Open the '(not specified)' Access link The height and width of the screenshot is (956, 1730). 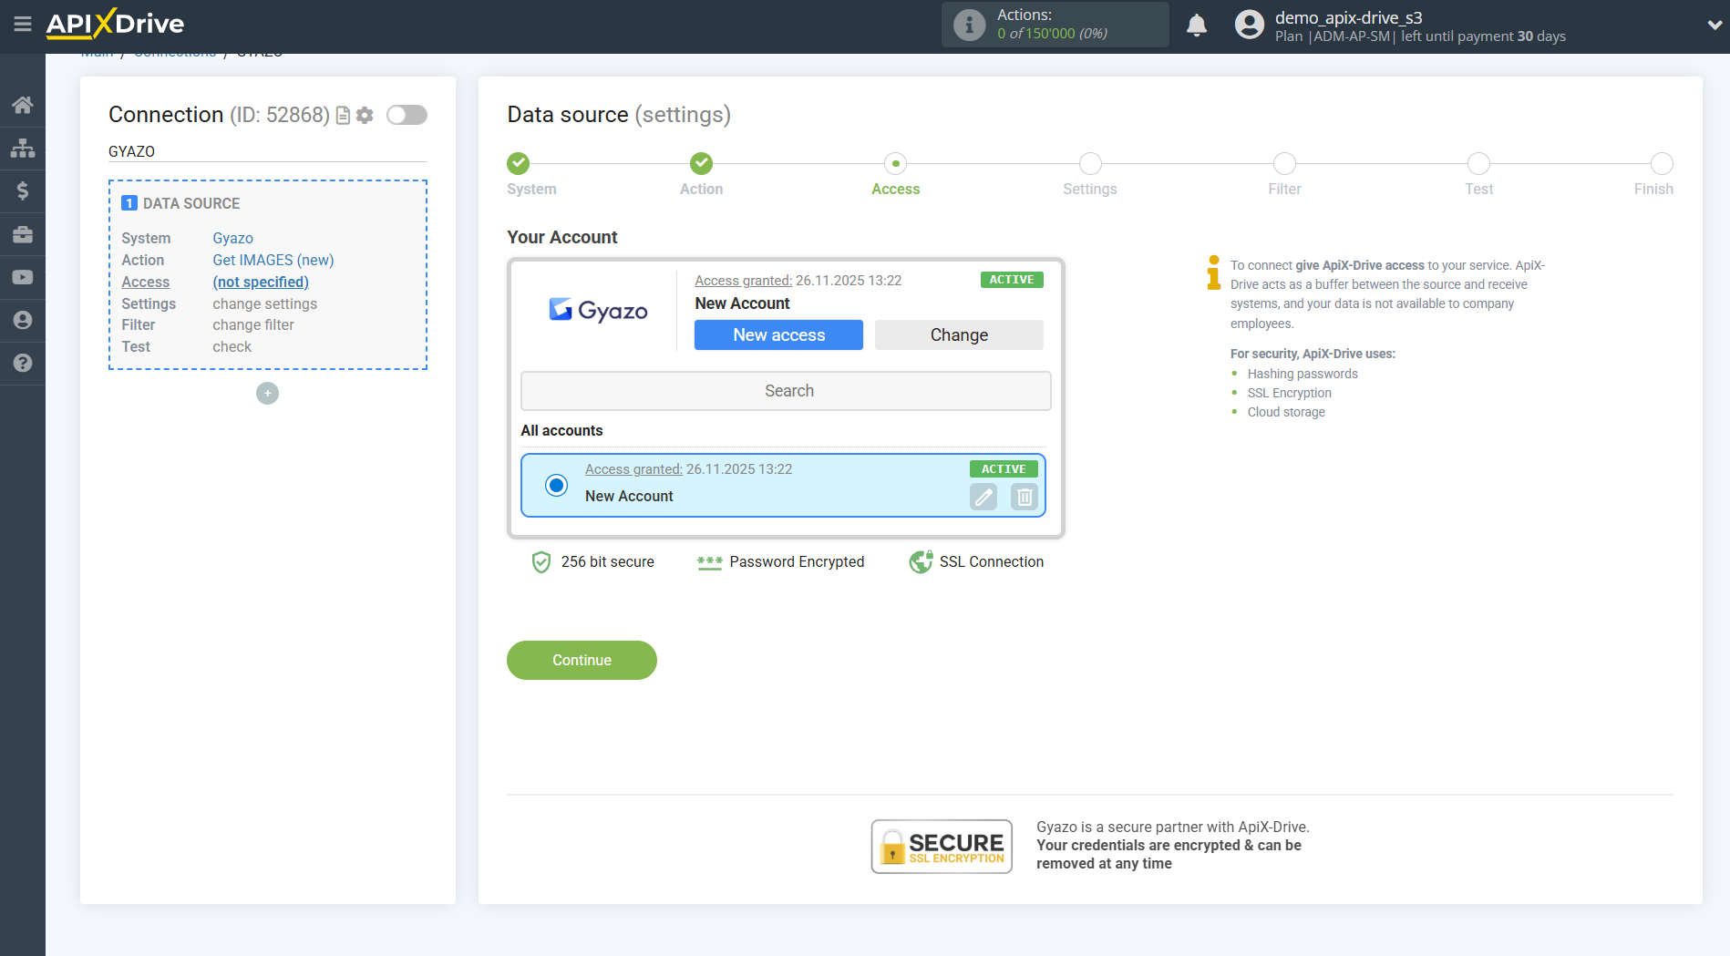pyautogui.click(x=261, y=282)
